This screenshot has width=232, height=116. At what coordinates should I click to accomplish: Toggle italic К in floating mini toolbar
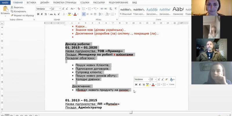[139, 85]
